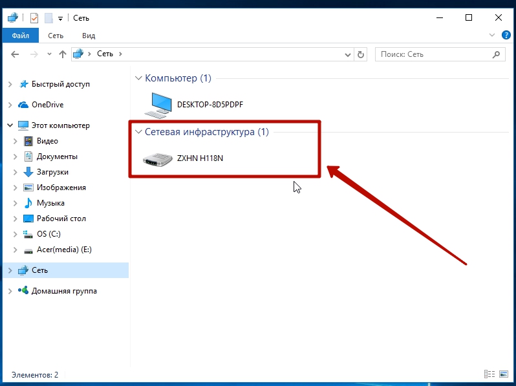Open the Видео folder in sidebar
516x386 pixels.
pos(47,141)
